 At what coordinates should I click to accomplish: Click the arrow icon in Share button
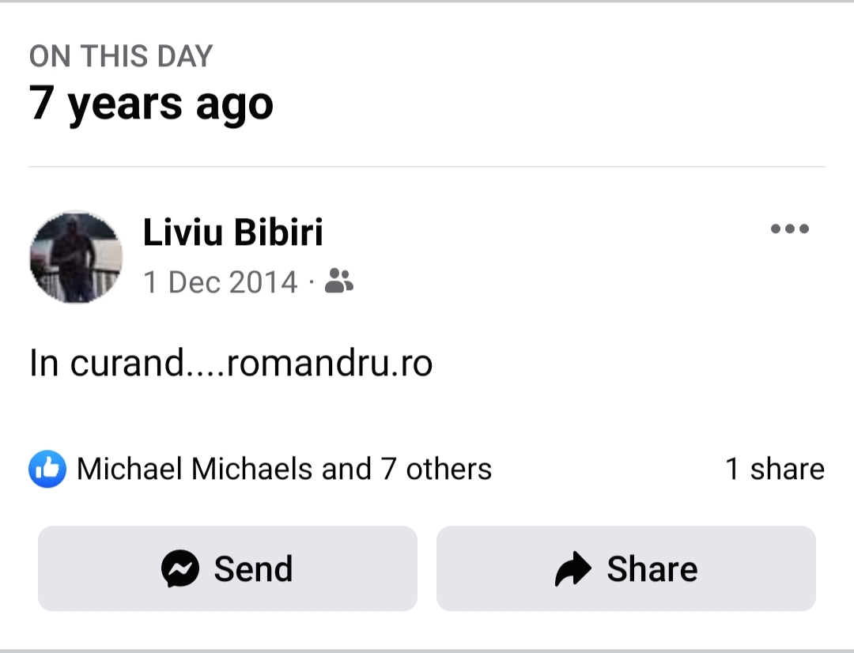pyautogui.click(x=573, y=568)
